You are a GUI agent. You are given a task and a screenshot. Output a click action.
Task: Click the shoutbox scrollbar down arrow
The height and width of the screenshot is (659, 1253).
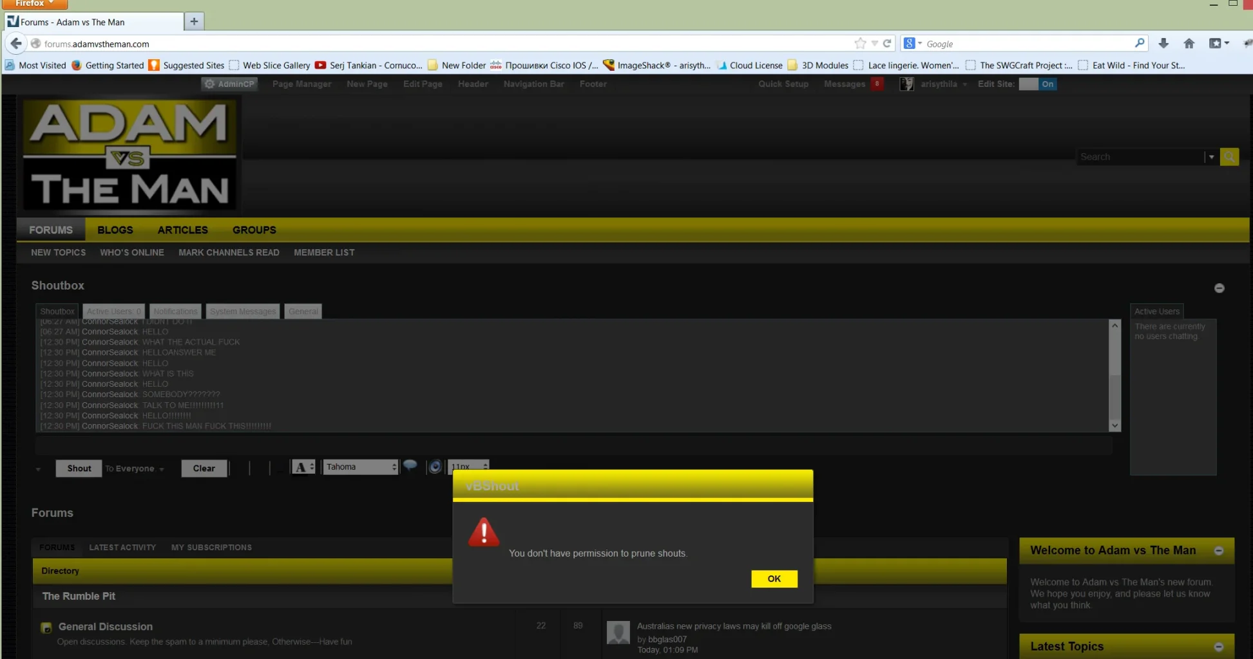(1114, 425)
